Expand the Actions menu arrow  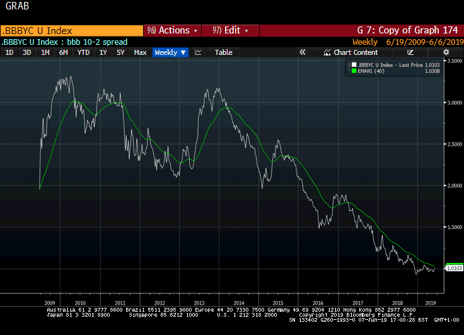tap(195, 31)
